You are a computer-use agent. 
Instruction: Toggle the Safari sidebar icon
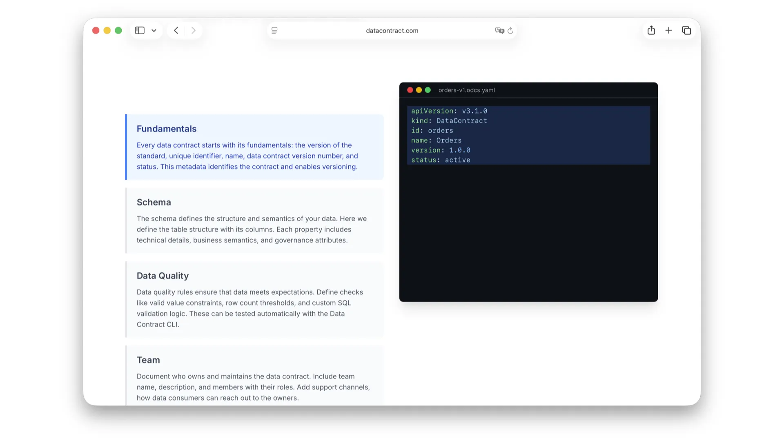click(x=140, y=31)
